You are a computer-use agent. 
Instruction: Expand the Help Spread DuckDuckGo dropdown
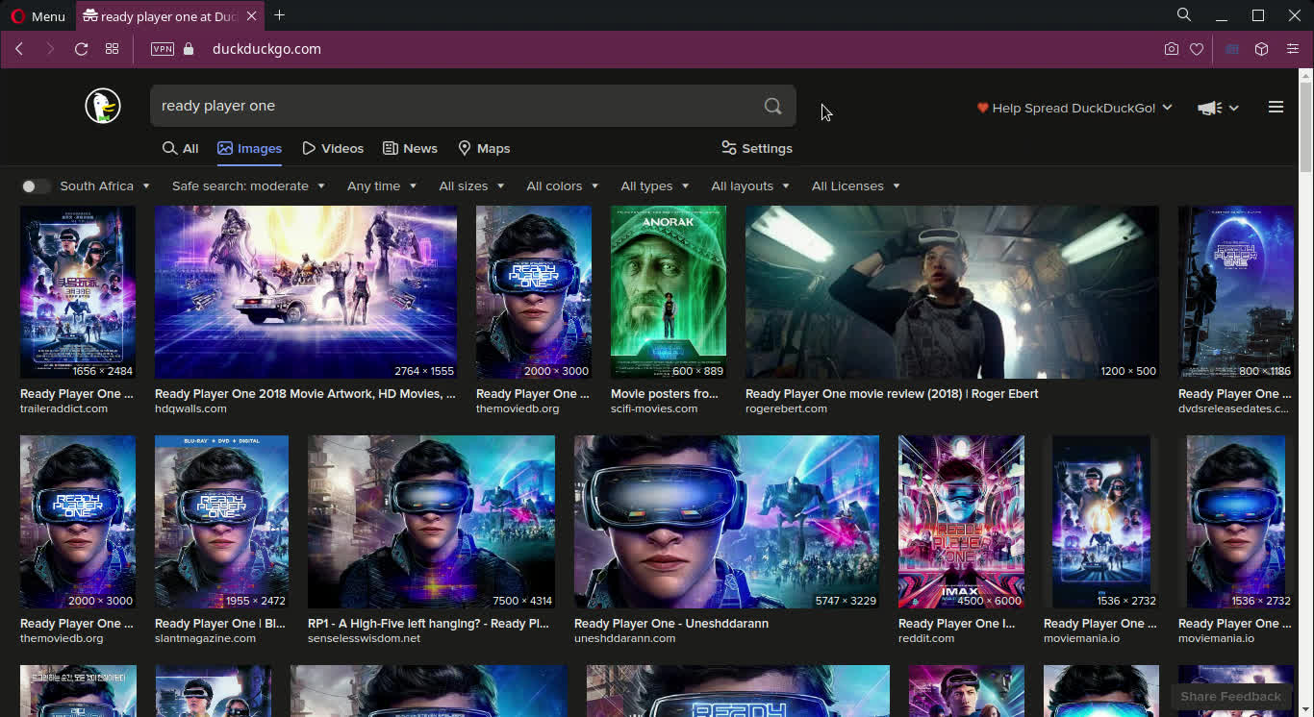(1074, 108)
